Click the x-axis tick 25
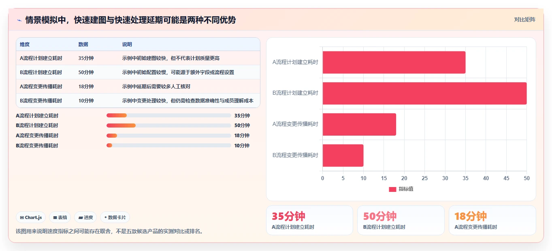This screenshot has height=251, width=552. click(425, 178)
